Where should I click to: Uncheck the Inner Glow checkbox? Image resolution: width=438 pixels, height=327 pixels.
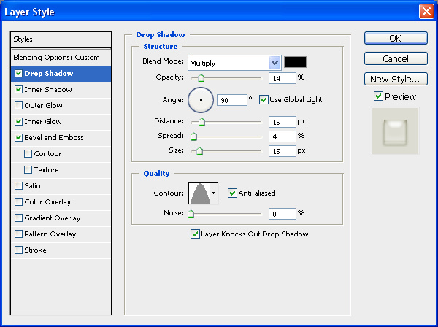(x=18, y=122)
